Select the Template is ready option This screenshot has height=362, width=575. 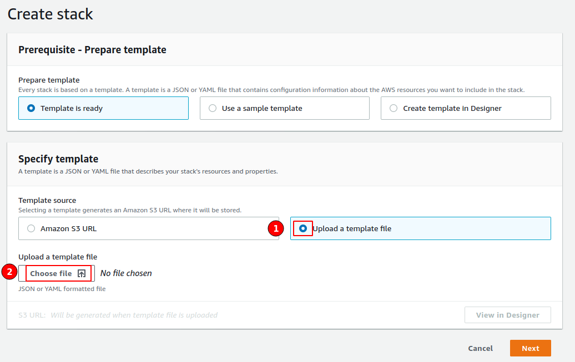pos(31,109)
